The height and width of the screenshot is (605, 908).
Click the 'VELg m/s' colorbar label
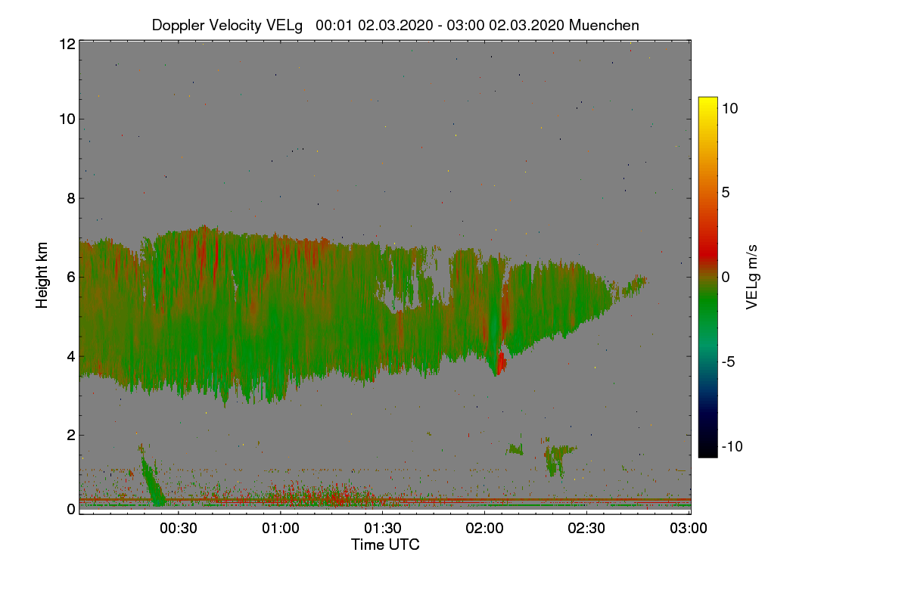pos(751,276)
